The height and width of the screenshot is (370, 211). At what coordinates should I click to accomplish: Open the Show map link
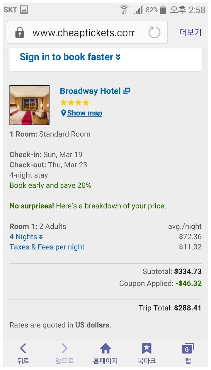(85, 113)
